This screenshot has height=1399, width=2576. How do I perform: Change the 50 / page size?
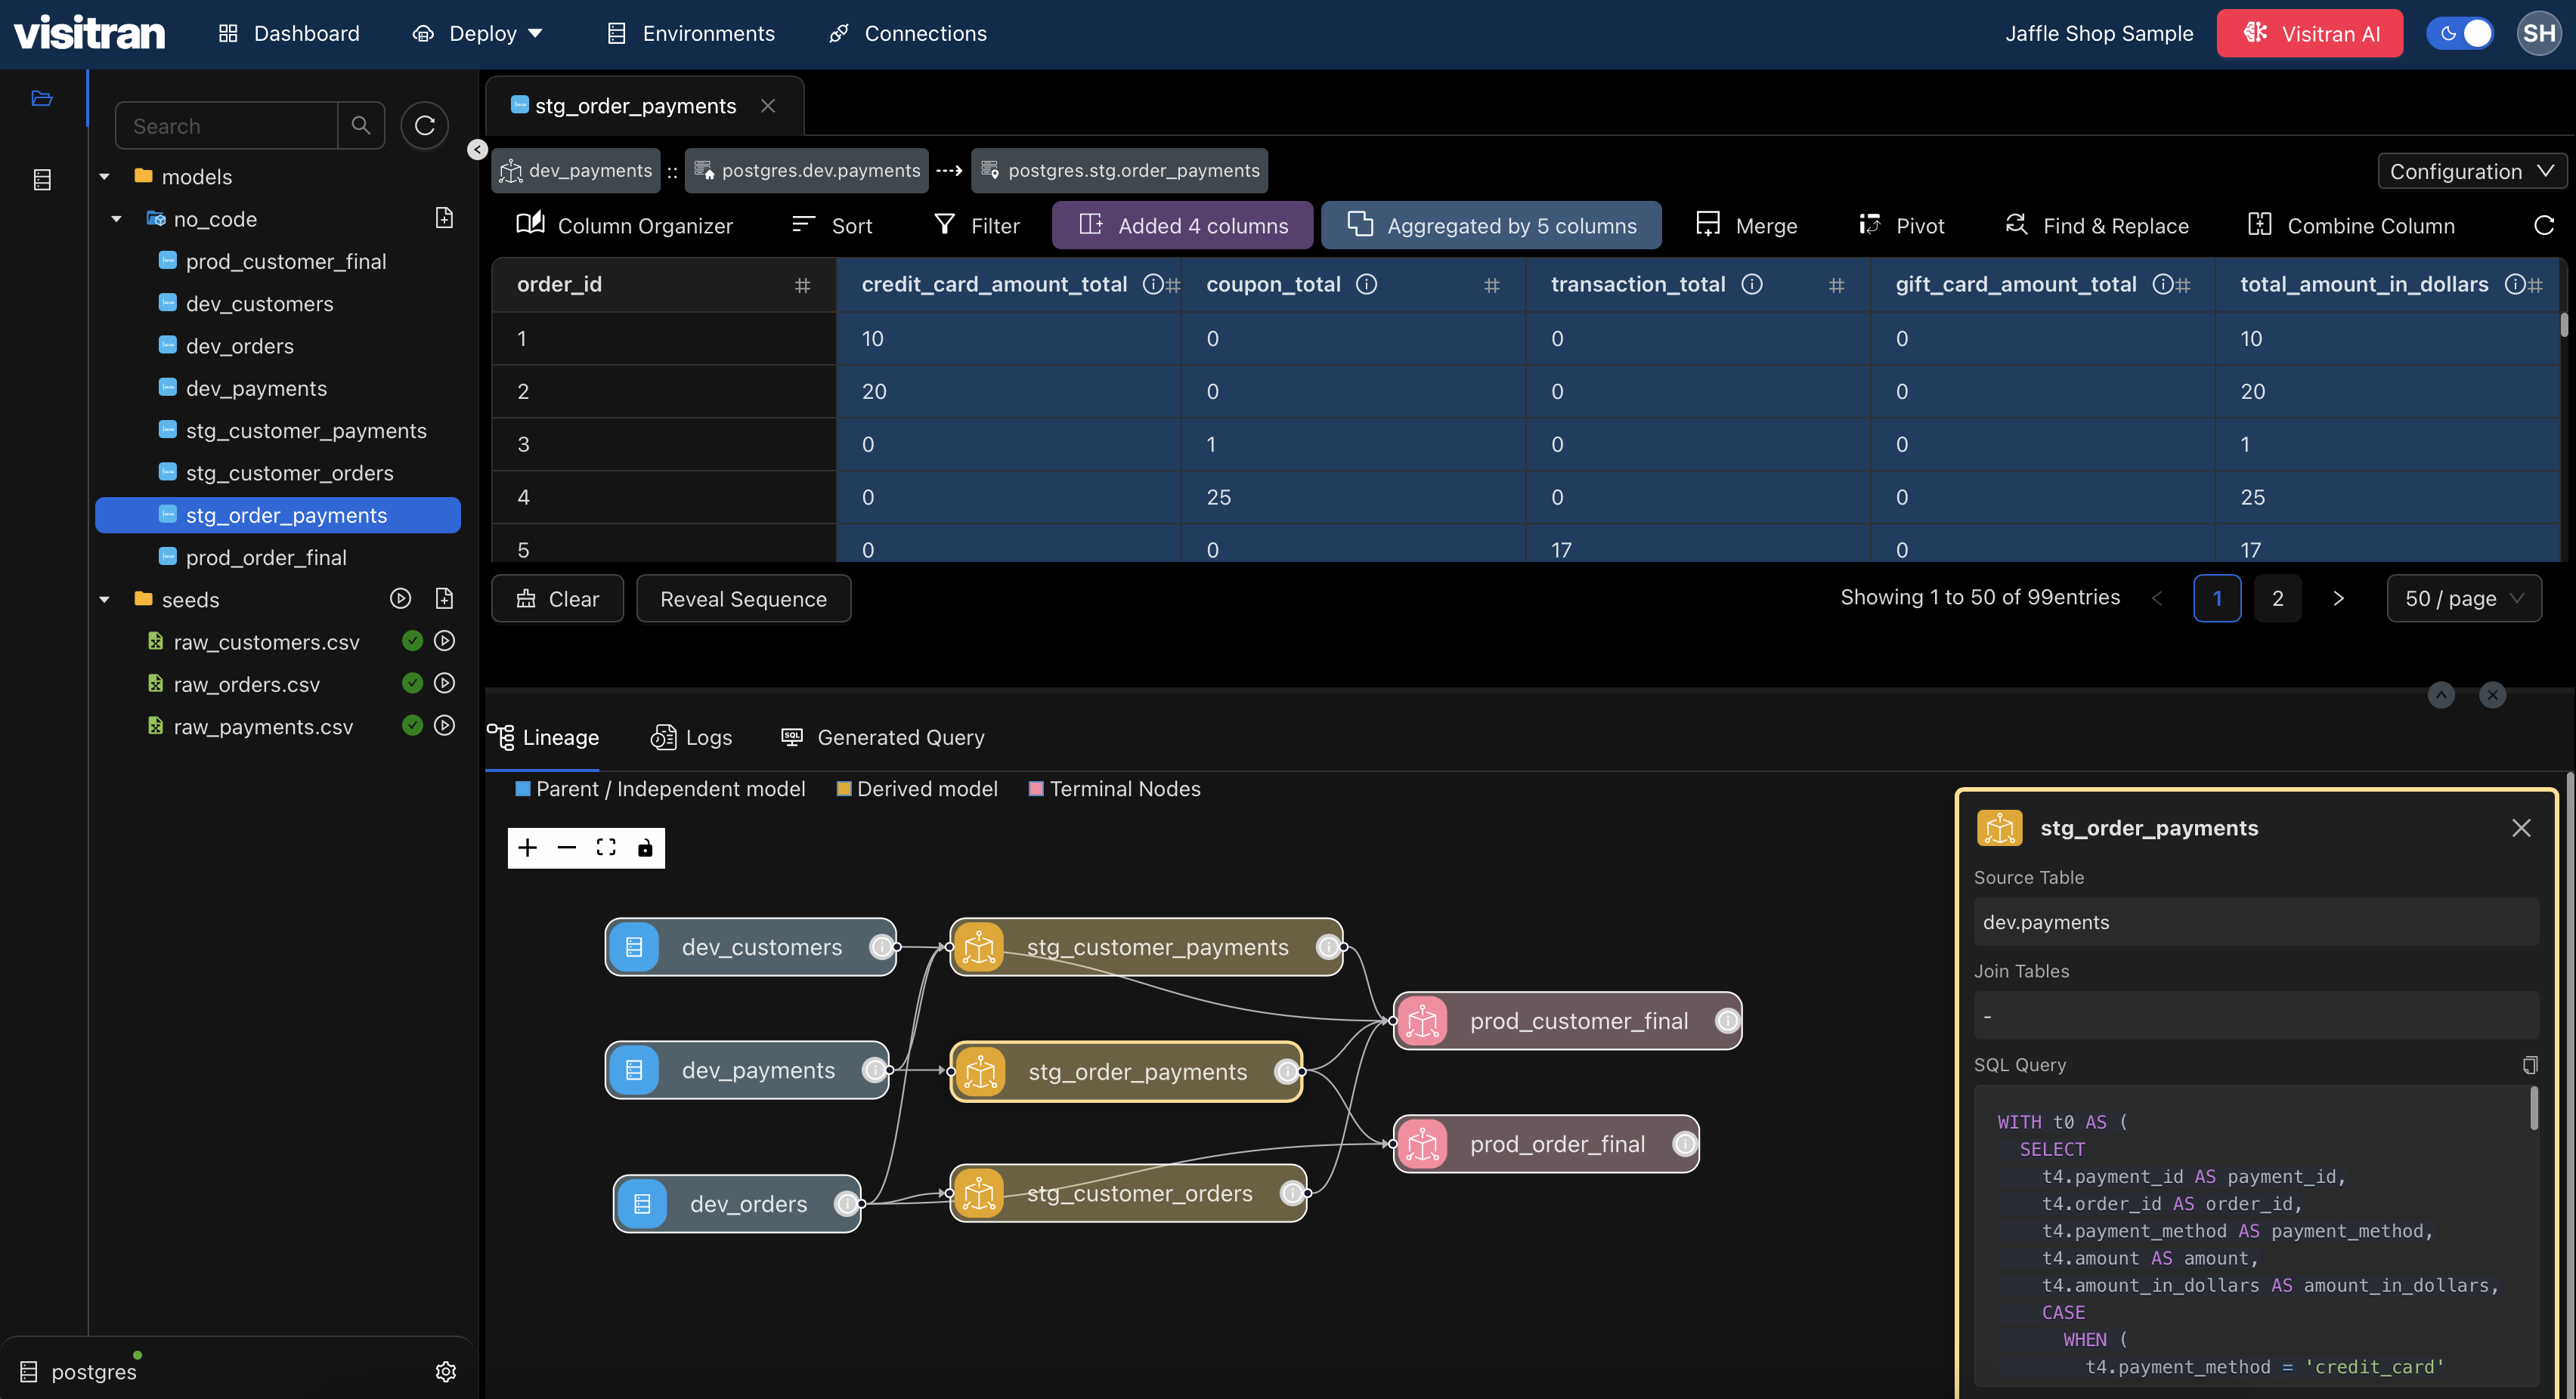point(2464,598)
